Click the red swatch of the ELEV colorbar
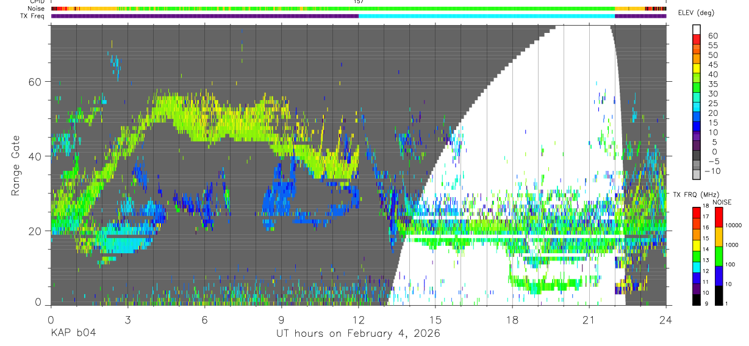The image size is (749, 346). tap(697, 40)
